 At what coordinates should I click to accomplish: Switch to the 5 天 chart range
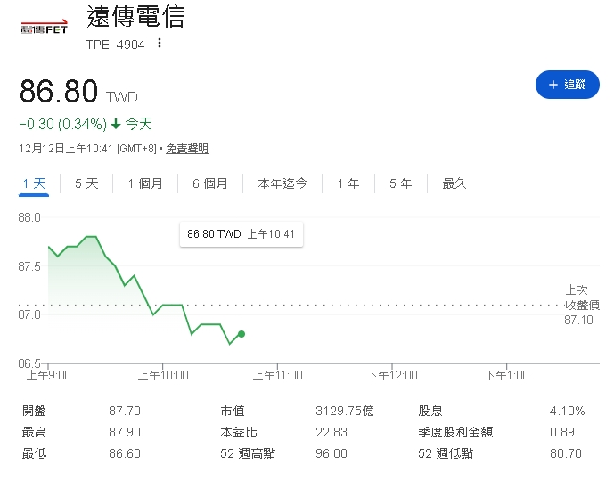tap(86, 183)
